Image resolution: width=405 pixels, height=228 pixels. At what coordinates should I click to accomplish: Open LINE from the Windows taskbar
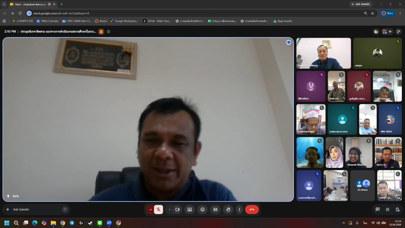pos(100,223)
